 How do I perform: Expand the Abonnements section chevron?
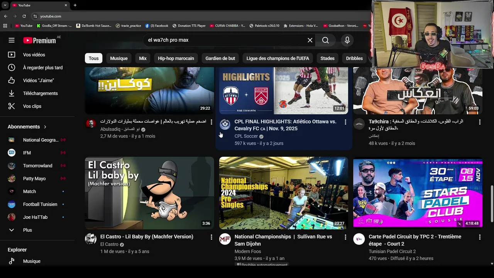(45, 127)
